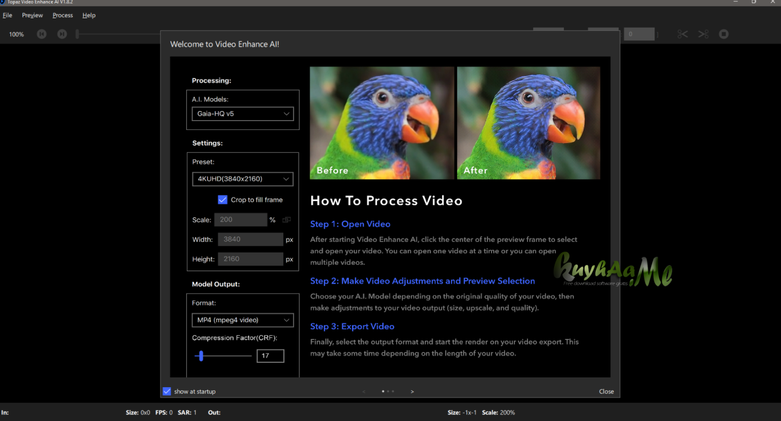Click the Processing section label
Image resolution: width=781 pixels, height=421 pixels.
(211, 81)
